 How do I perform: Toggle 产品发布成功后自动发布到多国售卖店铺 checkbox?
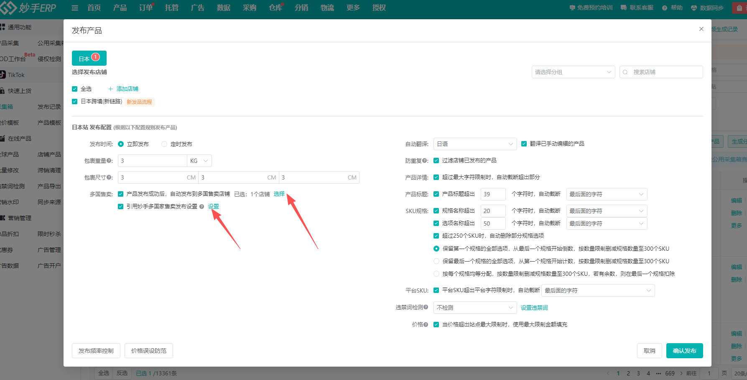coord(121,194)
